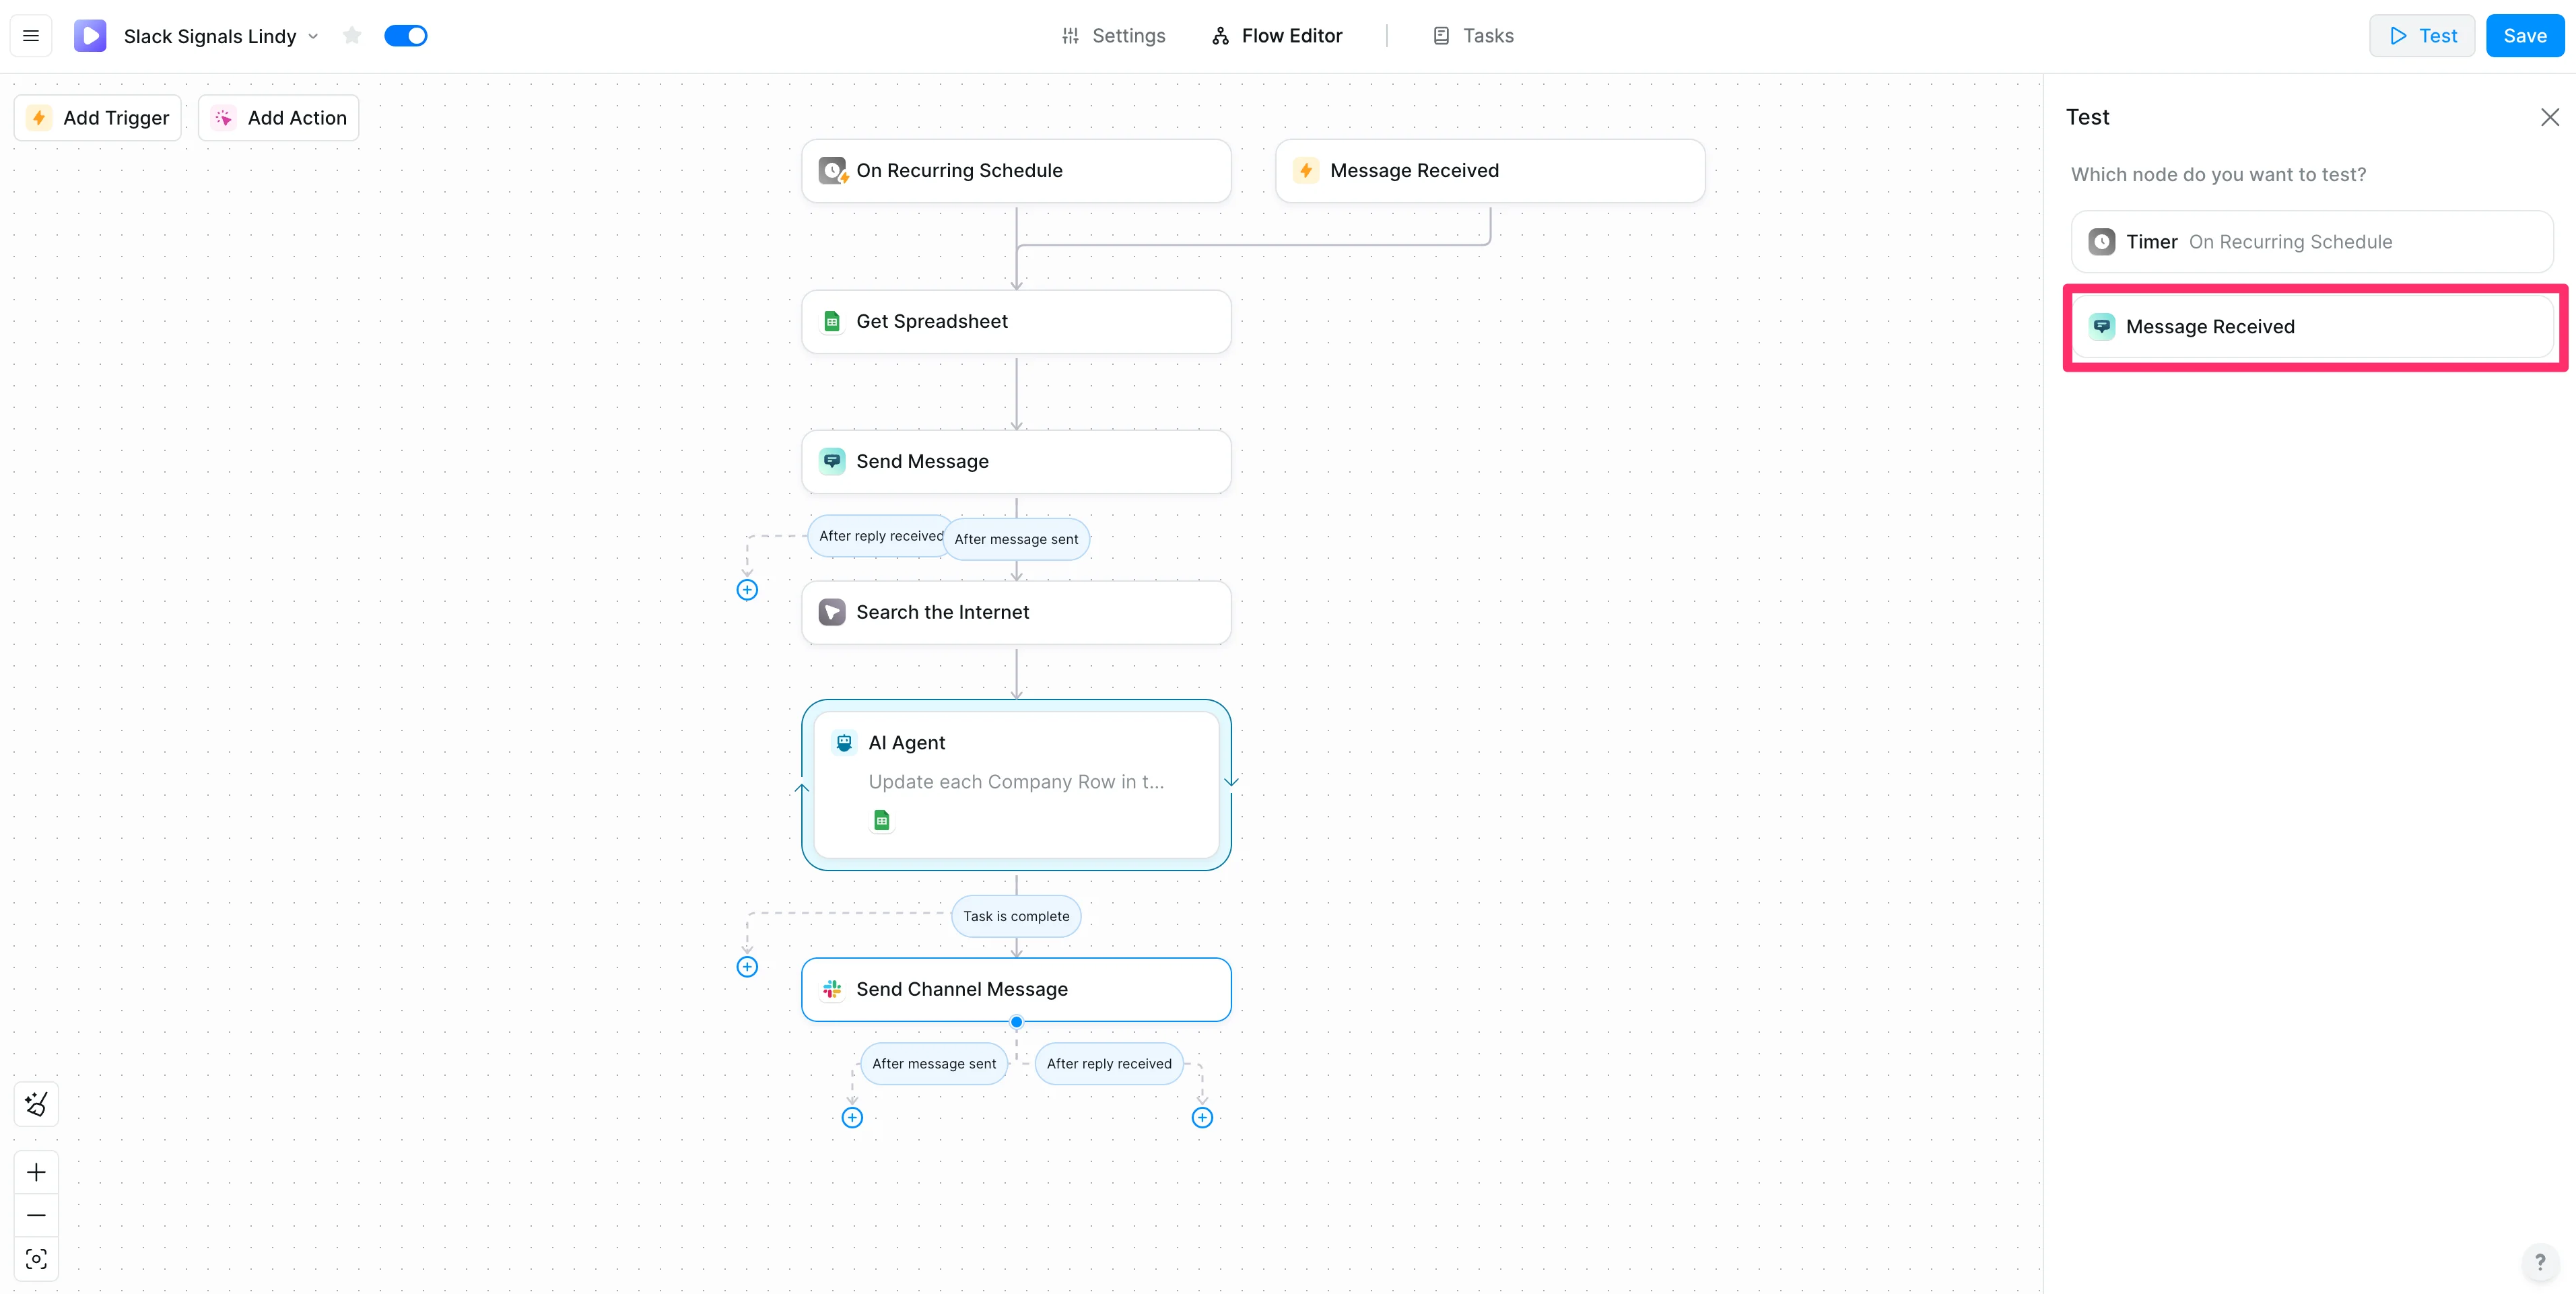Add step under After reply received at bottom

(x=1202, y=1118)
